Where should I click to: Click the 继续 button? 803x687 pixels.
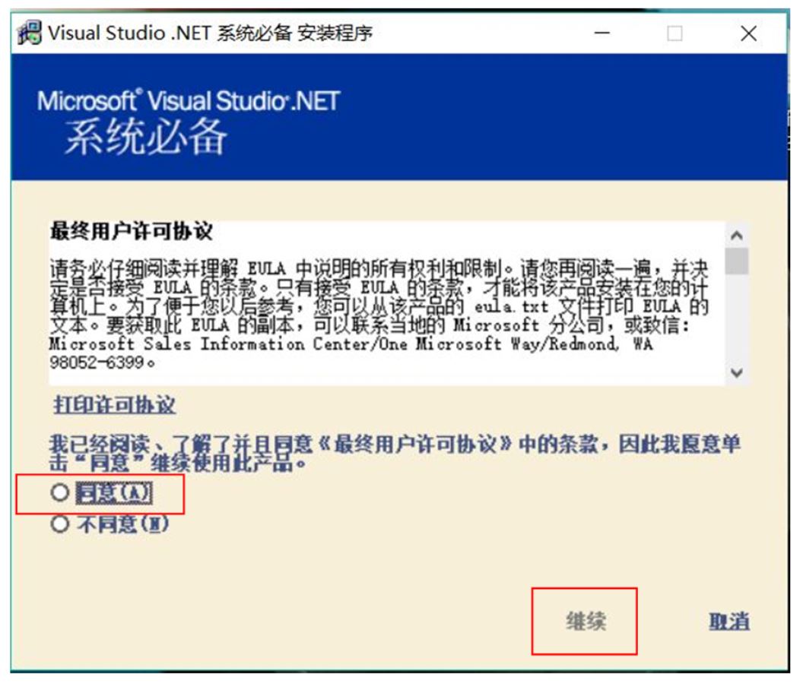click(x=586, y=621)
